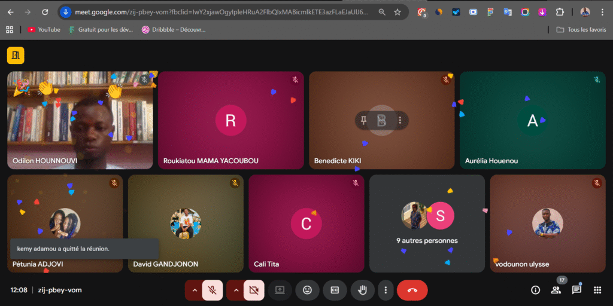This screenshot has height=306, width=613.
Task: Open the YouTube bookmark
Action: [x=44, y=29]
